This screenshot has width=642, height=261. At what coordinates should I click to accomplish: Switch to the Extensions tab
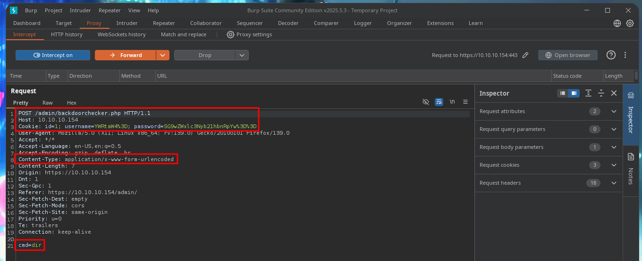pyautogui.click(x=440, y=23)
